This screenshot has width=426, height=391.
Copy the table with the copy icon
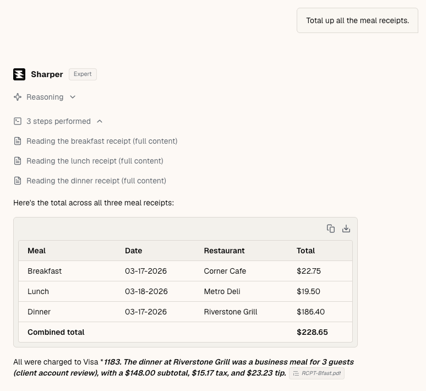pos(331,229)
